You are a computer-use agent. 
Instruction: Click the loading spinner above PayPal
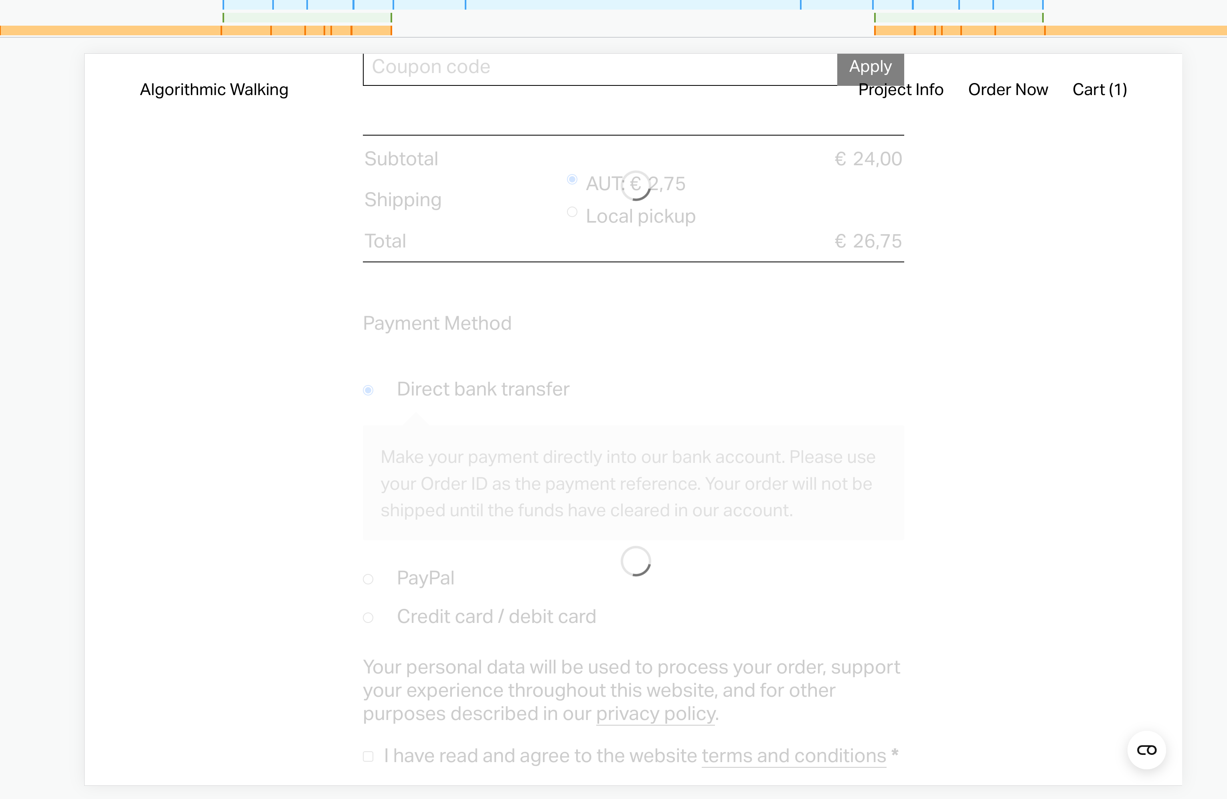[x=636, y=561]
